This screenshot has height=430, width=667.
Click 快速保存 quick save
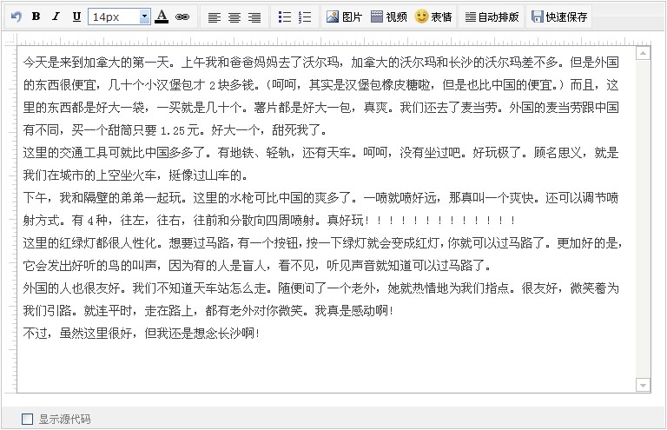pos(559,17)
